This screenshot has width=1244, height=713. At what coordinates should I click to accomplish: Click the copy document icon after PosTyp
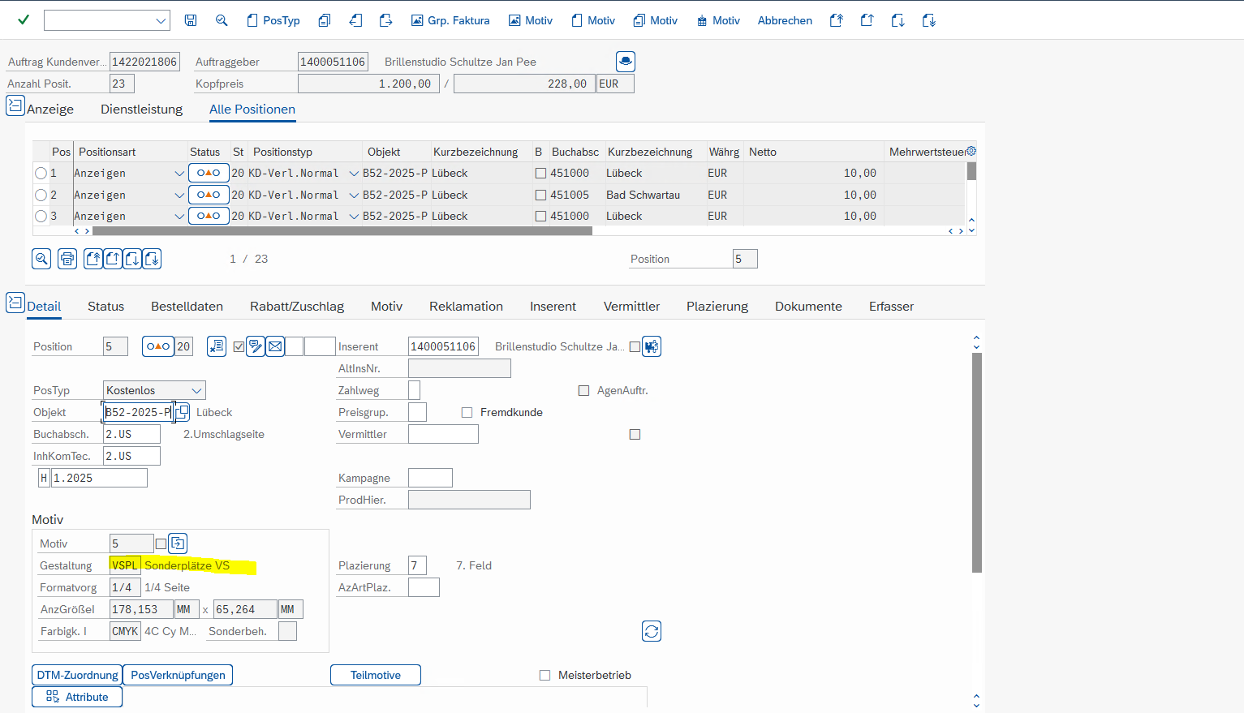pos(325,20)
